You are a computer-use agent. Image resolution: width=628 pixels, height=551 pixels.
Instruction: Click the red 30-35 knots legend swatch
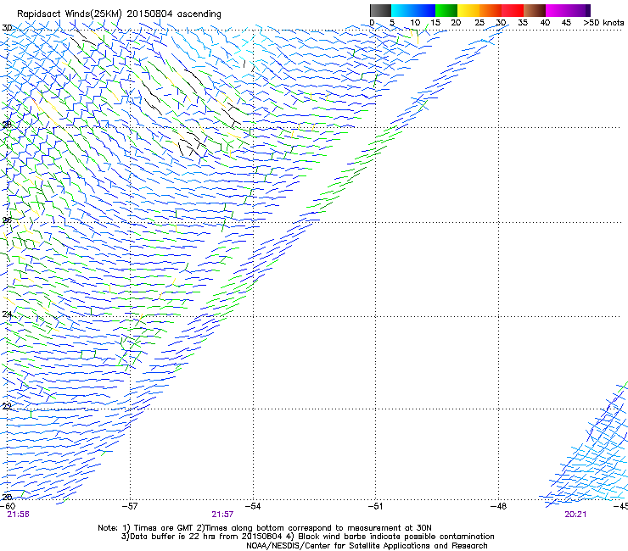click(513, 10)
